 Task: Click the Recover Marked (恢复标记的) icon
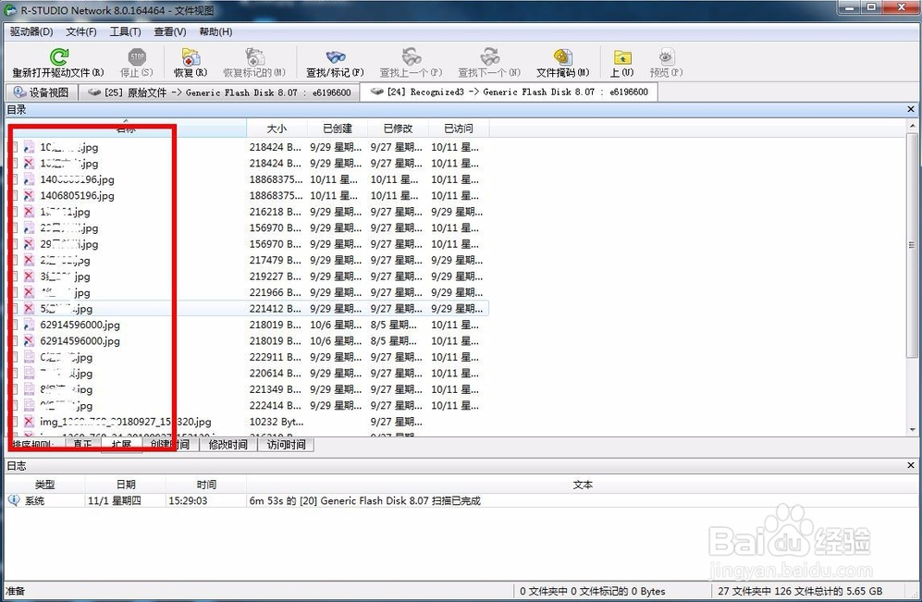(x=254, y=57)
